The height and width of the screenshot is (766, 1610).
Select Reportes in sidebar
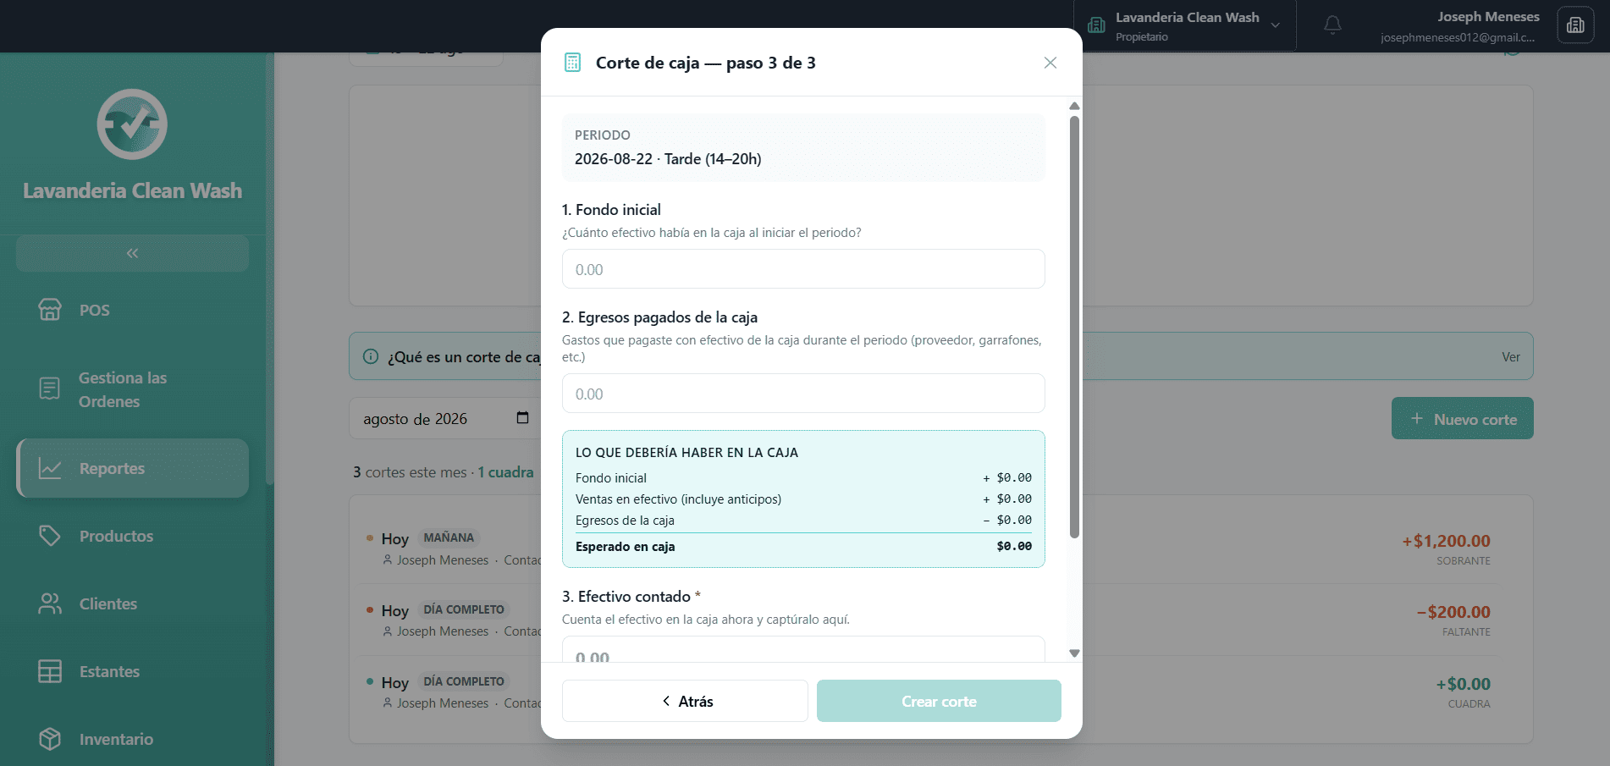click(132, 468)
